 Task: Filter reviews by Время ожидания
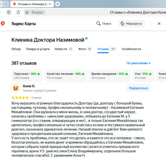tap(110, 76)
